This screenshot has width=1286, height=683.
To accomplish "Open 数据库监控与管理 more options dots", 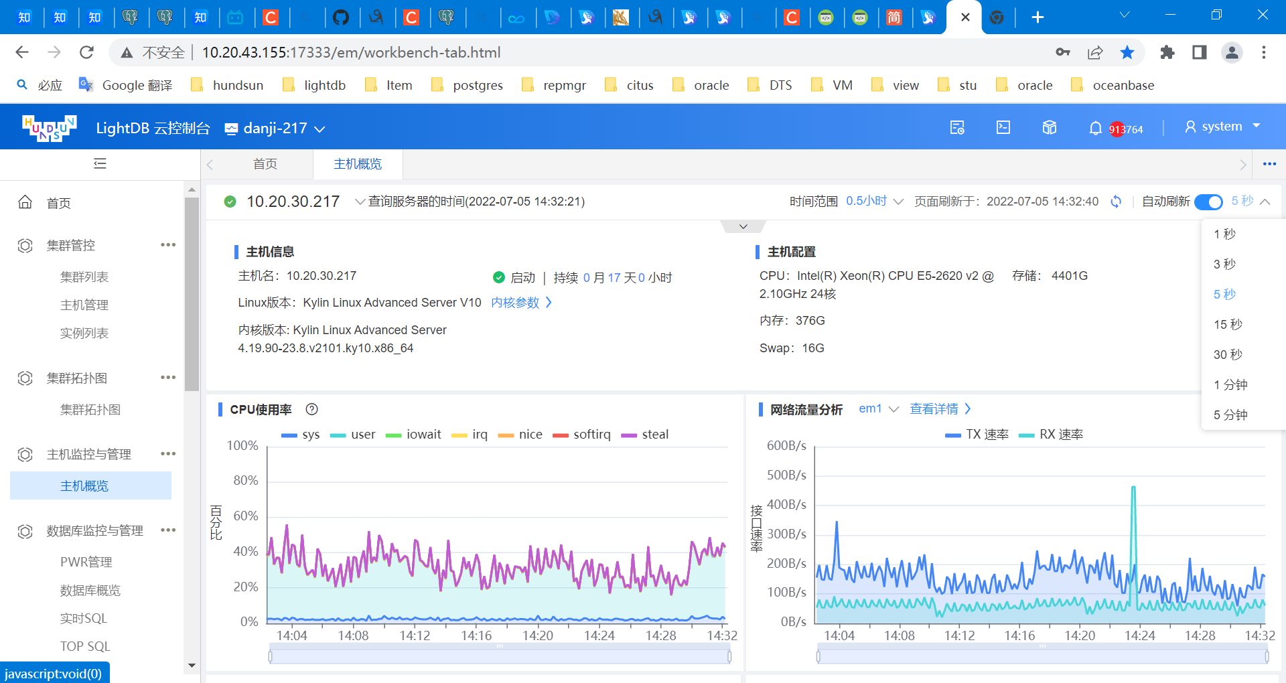I will coord(168,530).
